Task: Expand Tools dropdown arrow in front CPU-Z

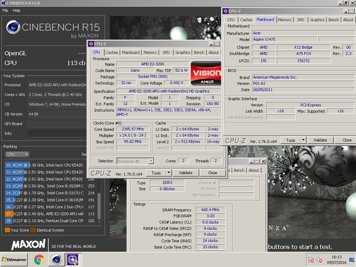Action: pos(169,173)
